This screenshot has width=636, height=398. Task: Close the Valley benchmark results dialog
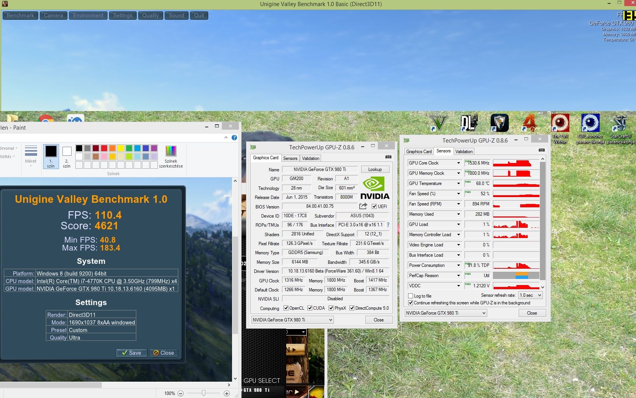[x=164, y=353]
